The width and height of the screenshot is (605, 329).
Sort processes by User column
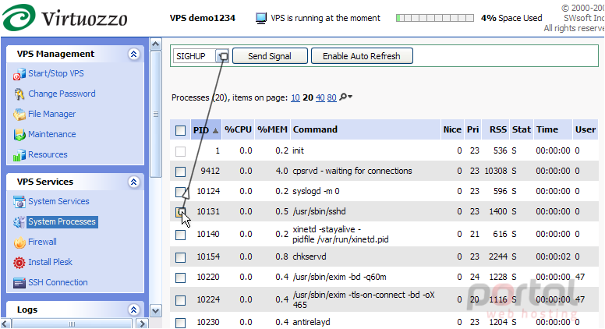pyautogui.click(x=586, y=129)
